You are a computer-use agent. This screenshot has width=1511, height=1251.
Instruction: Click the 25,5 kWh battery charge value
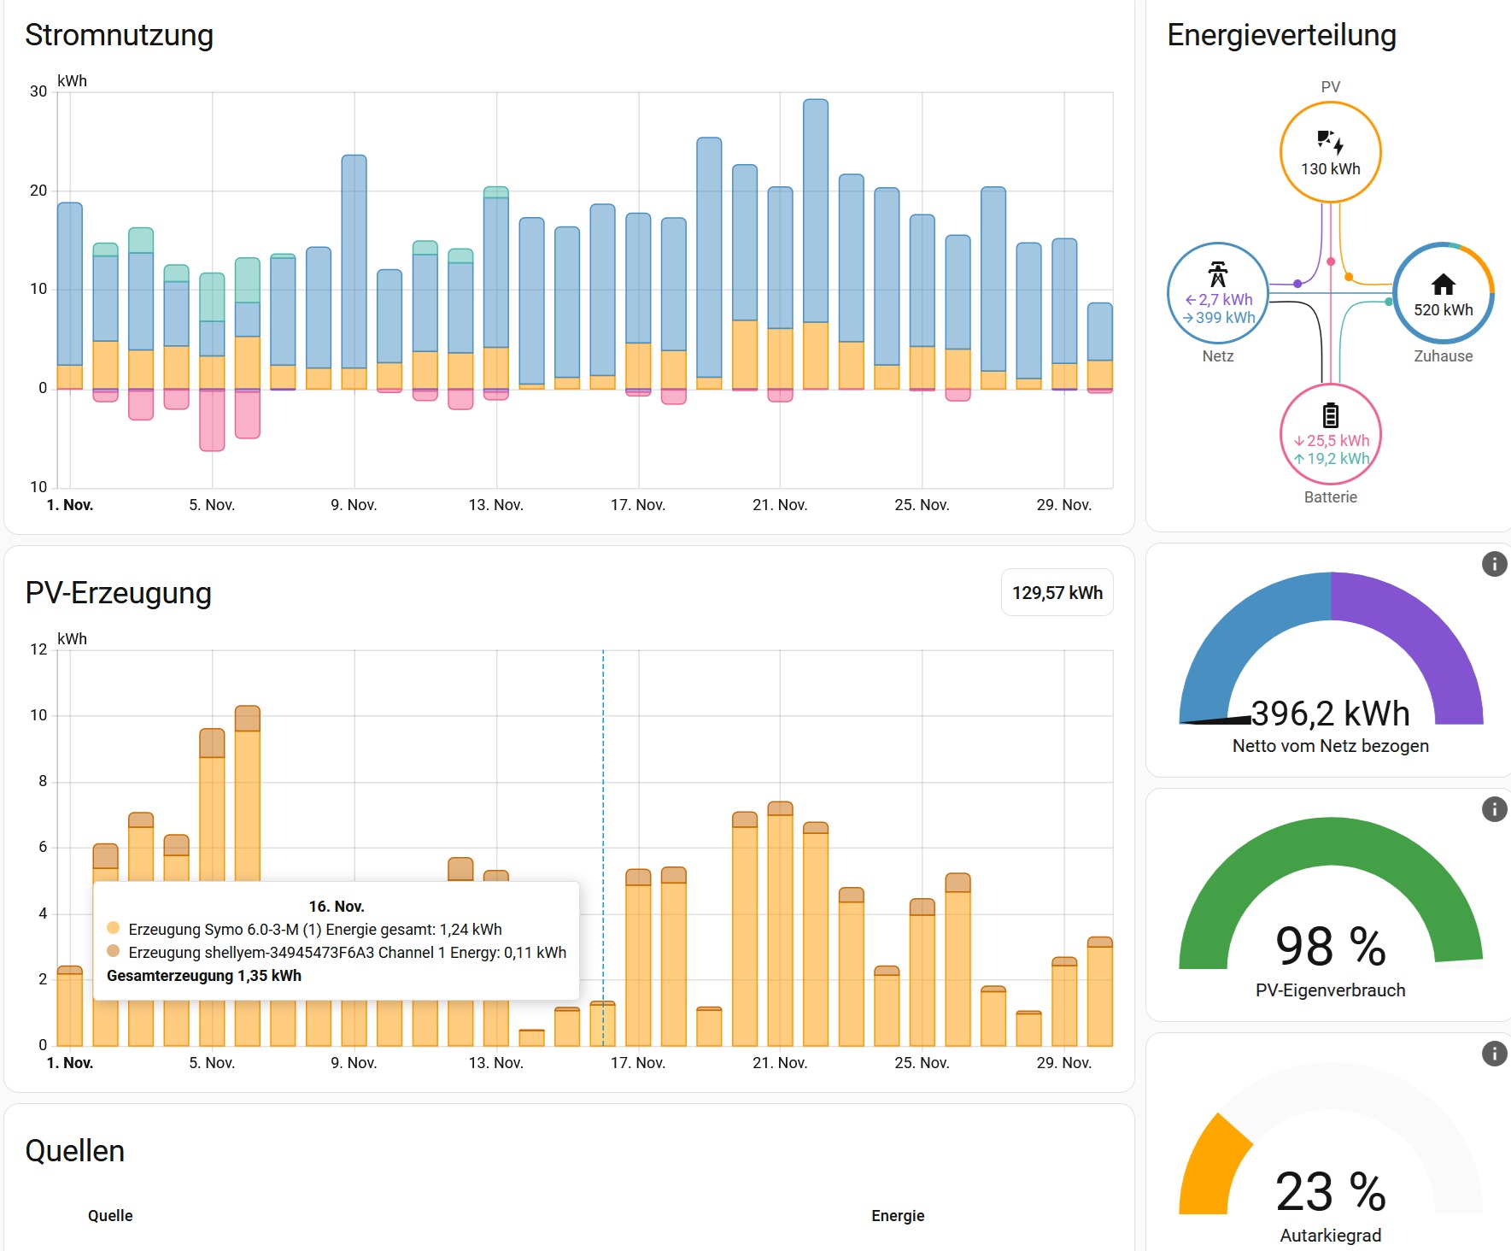1337,441
